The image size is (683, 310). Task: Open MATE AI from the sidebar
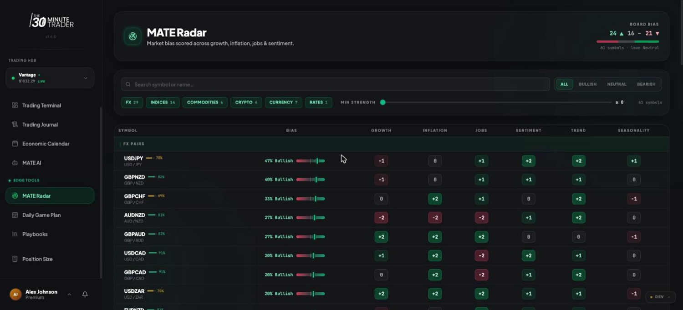(50, 163)
